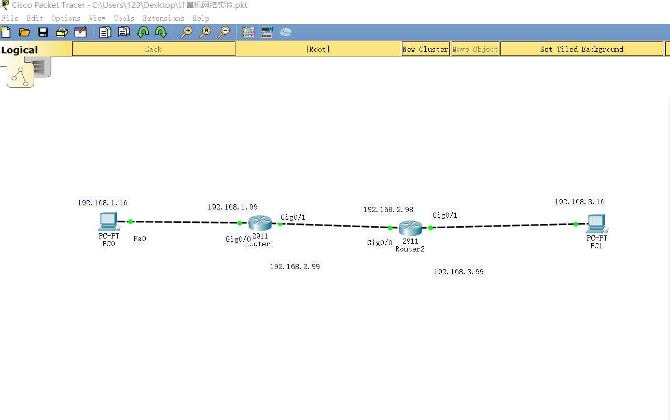Click the Move Object button
The height and width of the screenshot is (420, 670).
tap(476, 49)
